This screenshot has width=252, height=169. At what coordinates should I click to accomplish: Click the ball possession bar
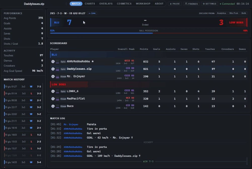(x=149, y=33)
